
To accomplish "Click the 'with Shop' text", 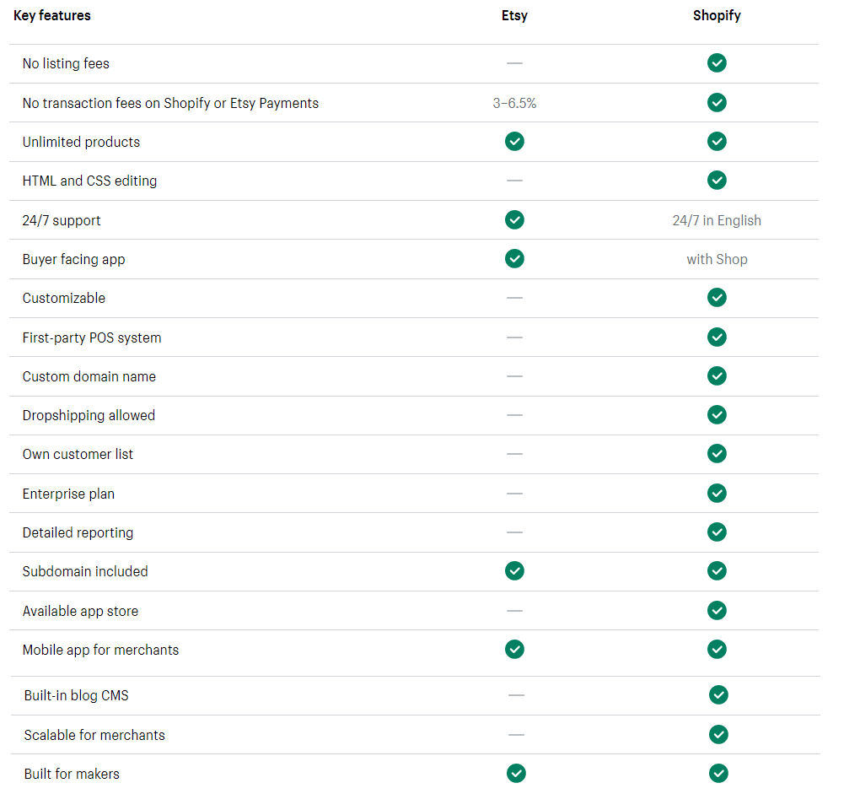I will [717, 259].
